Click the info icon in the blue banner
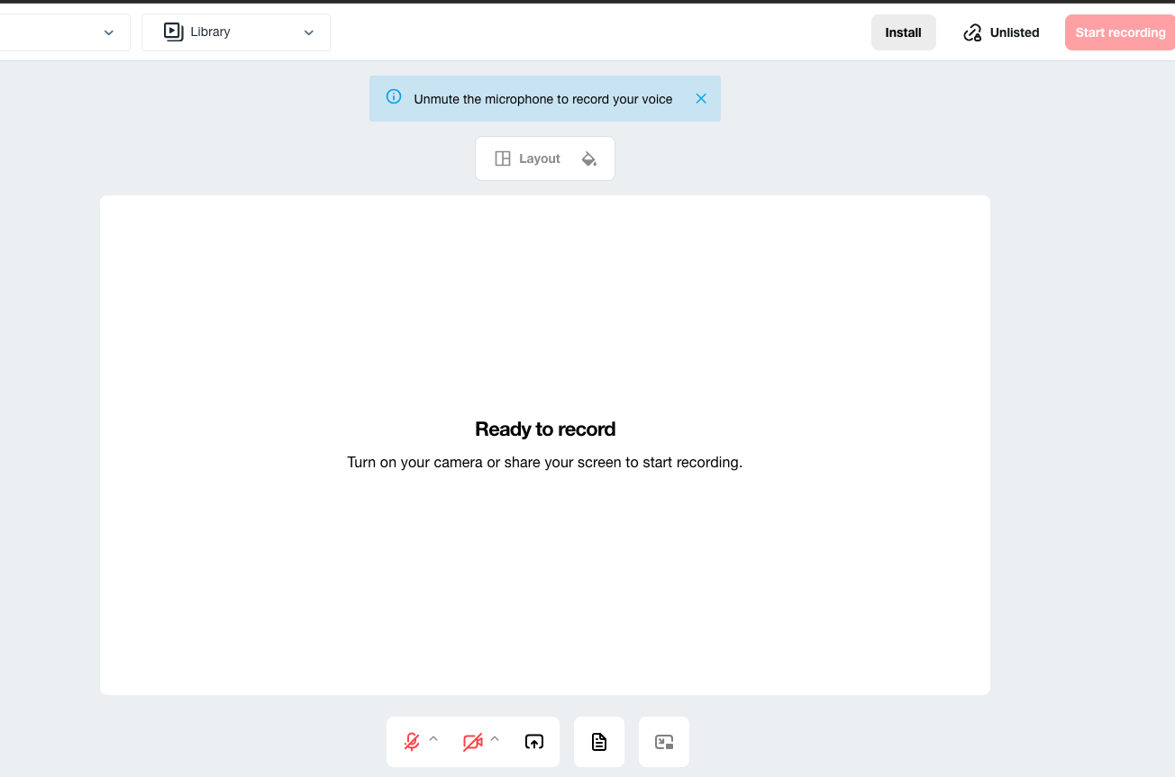 pos(394,97)
